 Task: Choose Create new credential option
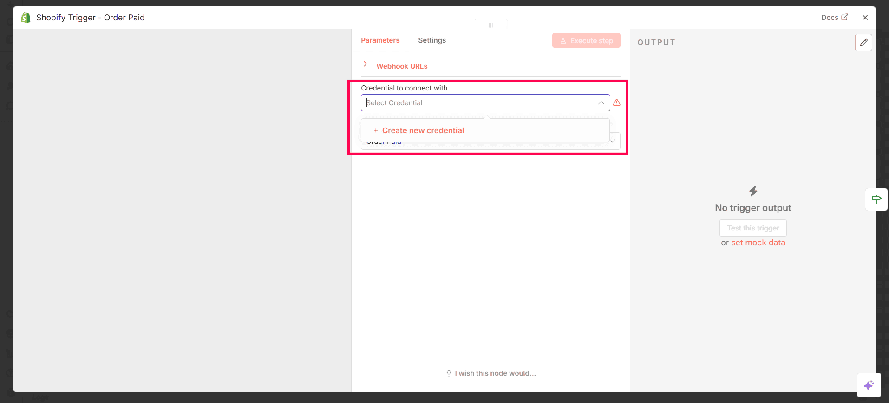click(x=423, y=130)
